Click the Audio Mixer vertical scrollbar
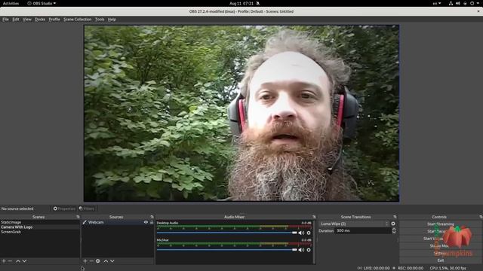This screenshot has width=483, height=271. [x=314, y=242]
